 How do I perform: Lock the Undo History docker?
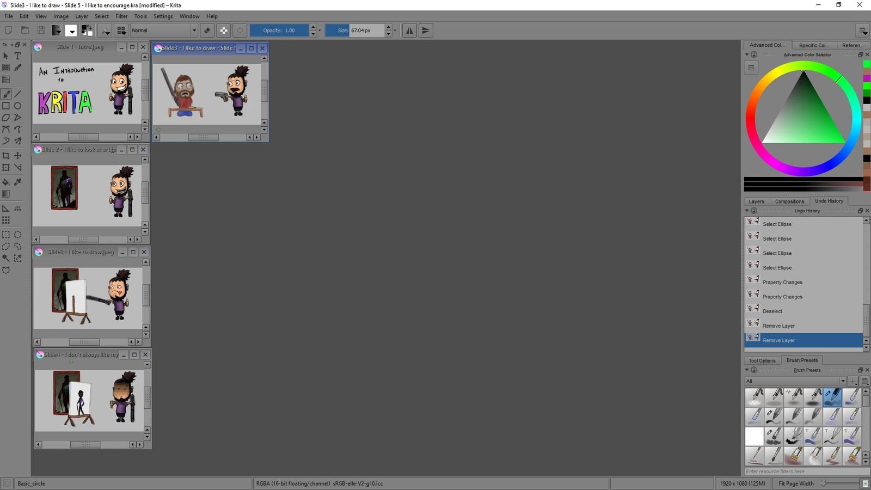(x=754, y=211)
